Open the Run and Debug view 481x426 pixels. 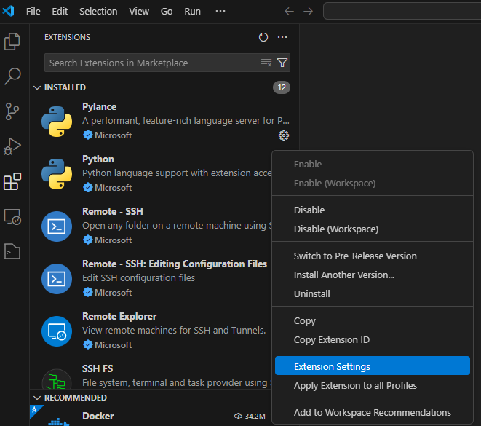tap(12, 146)
